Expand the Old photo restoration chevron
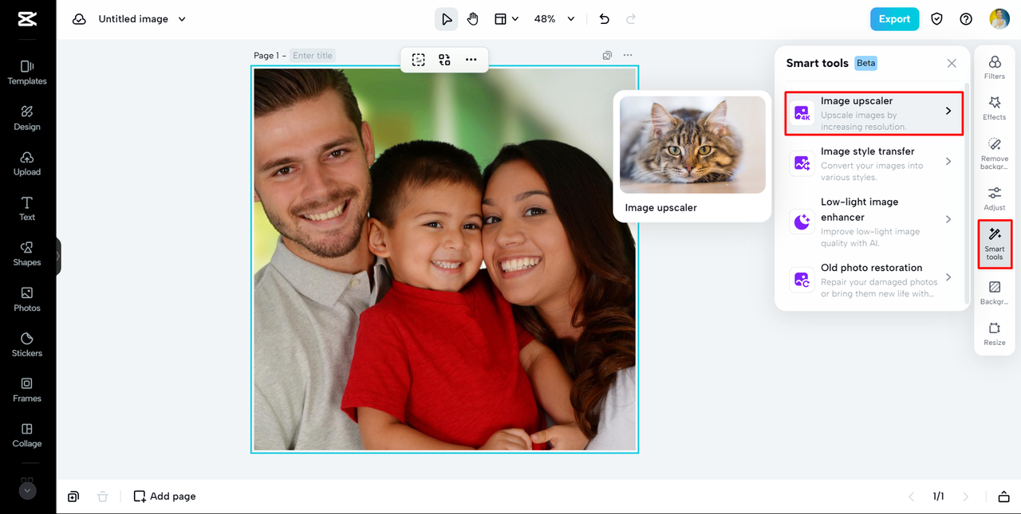1021x514 pixels. point(948,277)
